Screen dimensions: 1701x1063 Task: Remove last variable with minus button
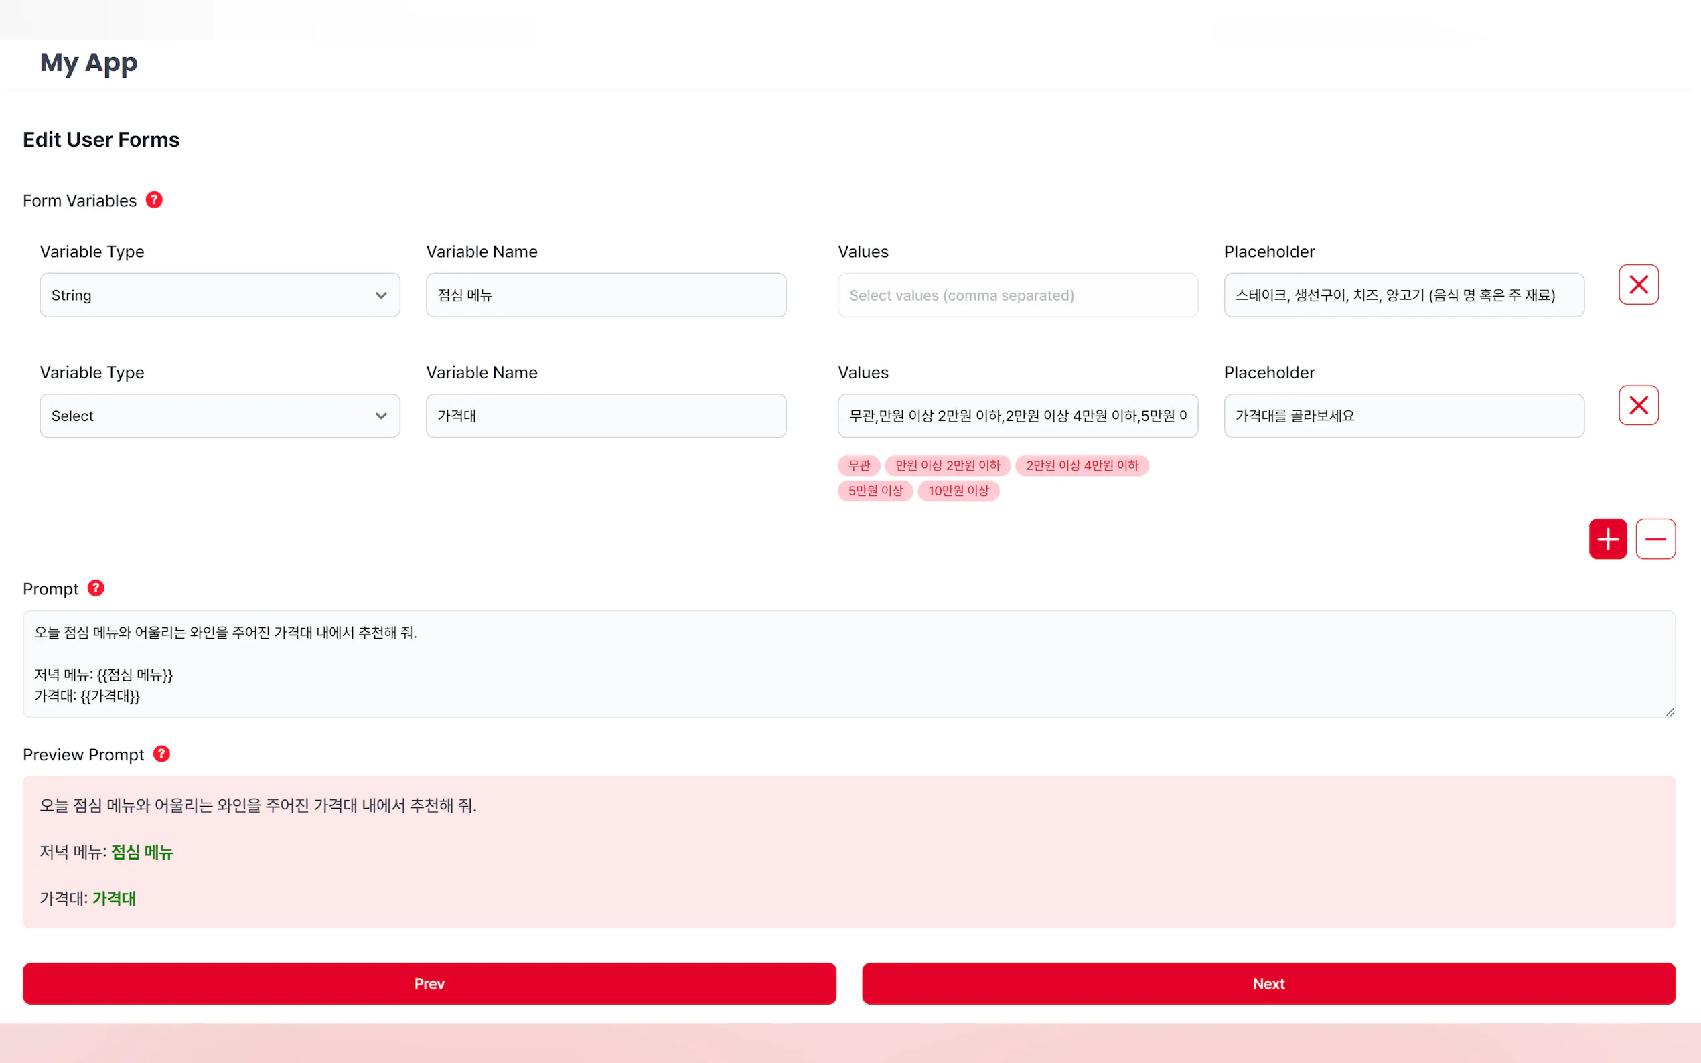pyautogui.click(x=1655, y=540)
